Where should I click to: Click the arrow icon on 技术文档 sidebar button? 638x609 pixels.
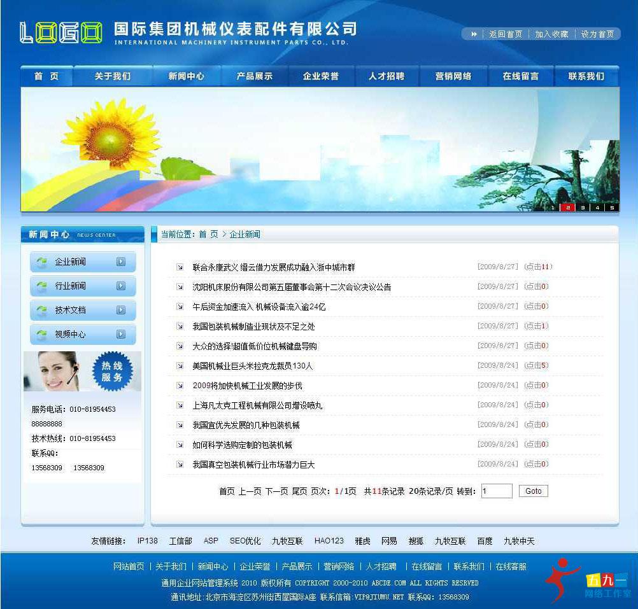[x=121, y=310]
